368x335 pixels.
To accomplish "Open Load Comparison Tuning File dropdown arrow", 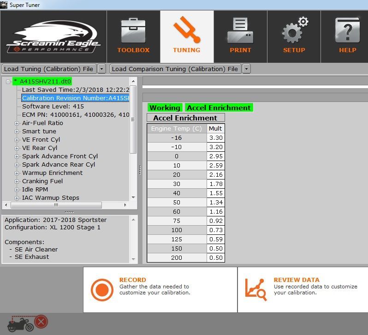I will (x=246, y=69).
